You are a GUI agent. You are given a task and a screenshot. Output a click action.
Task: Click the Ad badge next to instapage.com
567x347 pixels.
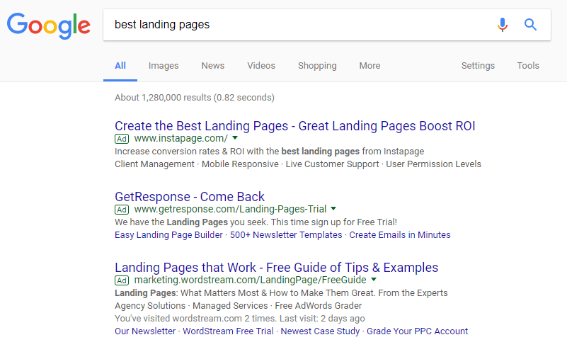122,139
